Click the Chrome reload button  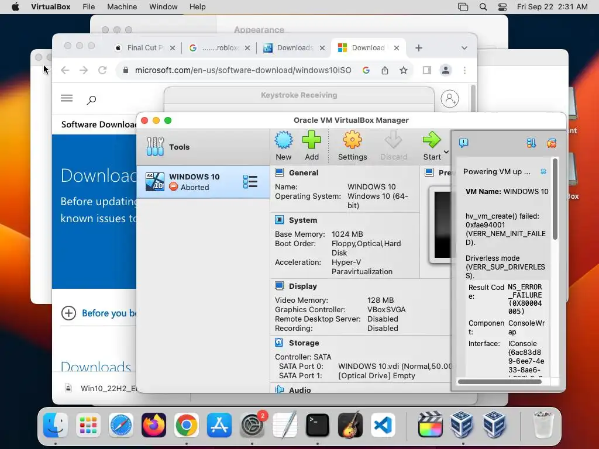pos(102,70)
